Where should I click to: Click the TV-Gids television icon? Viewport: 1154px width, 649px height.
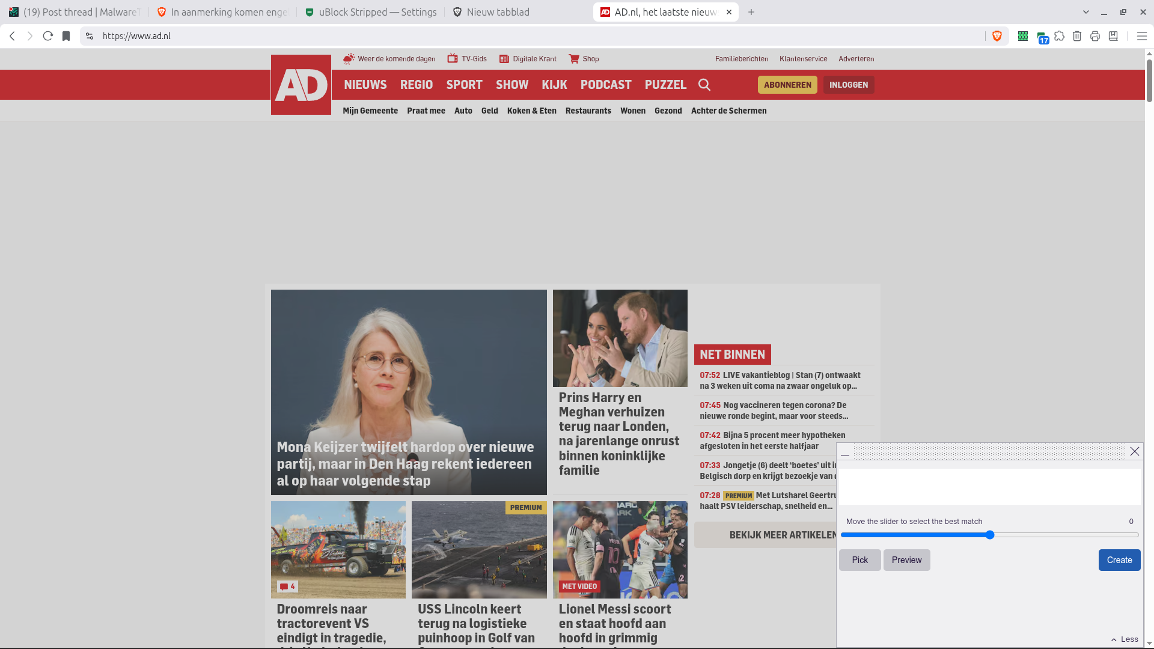click(x=453, y=58)
